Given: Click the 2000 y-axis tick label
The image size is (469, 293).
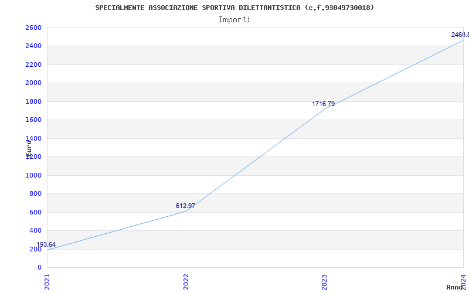Looking at the screenshot, I should point(33,83).
